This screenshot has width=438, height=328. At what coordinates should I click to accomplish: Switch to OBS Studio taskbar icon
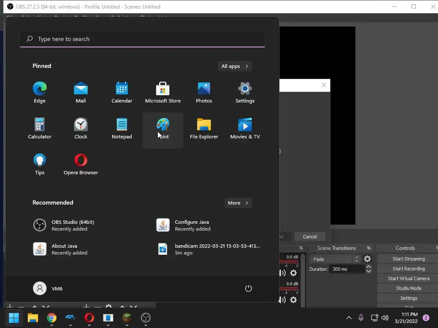pos(146,318)
